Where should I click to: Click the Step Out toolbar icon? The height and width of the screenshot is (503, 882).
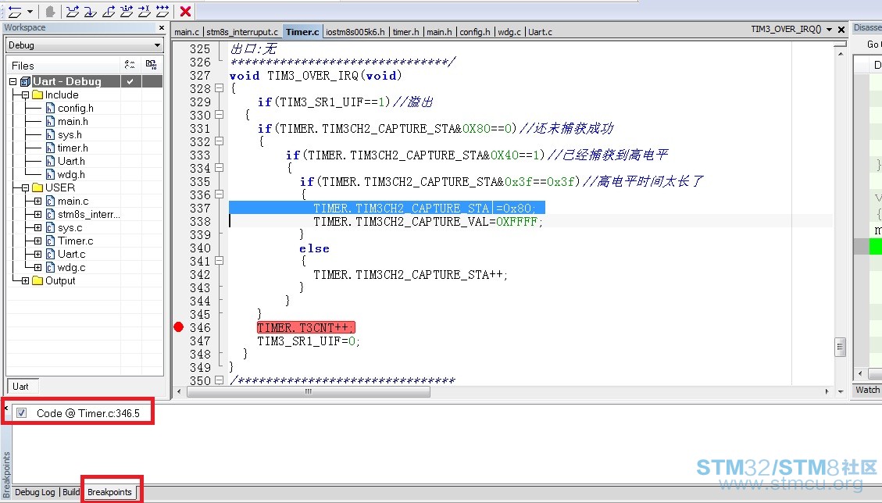109,11
